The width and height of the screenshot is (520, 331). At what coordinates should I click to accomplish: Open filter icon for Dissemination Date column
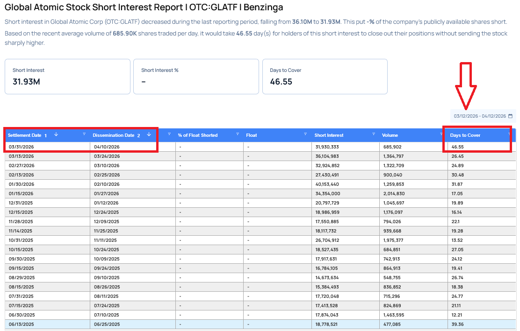[x=169, y=134]
